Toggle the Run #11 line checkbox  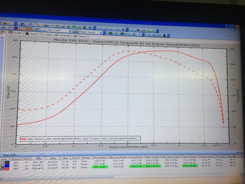click(x=2, y=166)
